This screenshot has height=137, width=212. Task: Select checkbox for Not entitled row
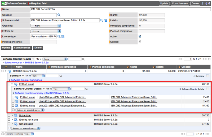coord(9,115)
